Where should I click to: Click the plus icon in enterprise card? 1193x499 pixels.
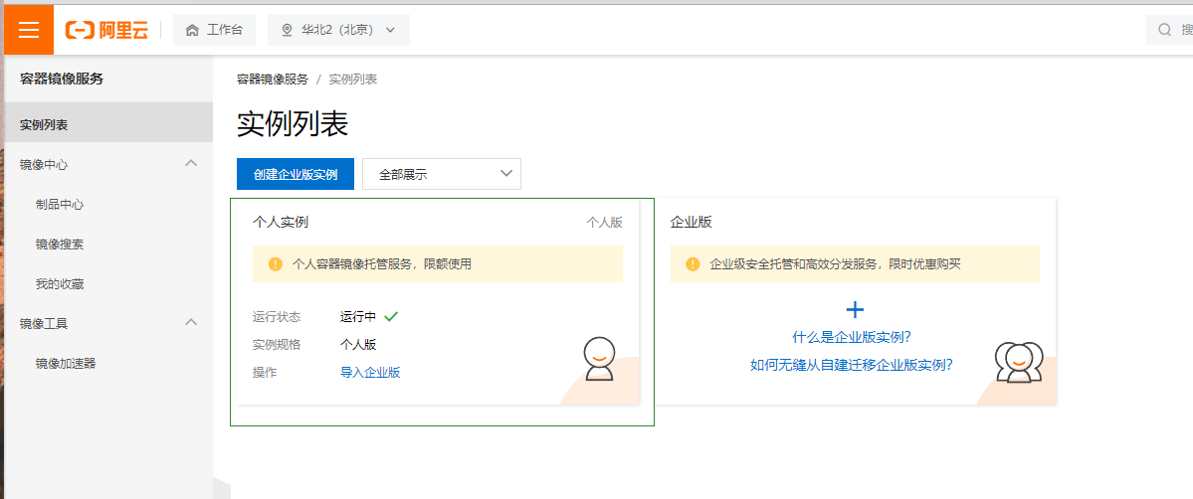click(854, 309)
